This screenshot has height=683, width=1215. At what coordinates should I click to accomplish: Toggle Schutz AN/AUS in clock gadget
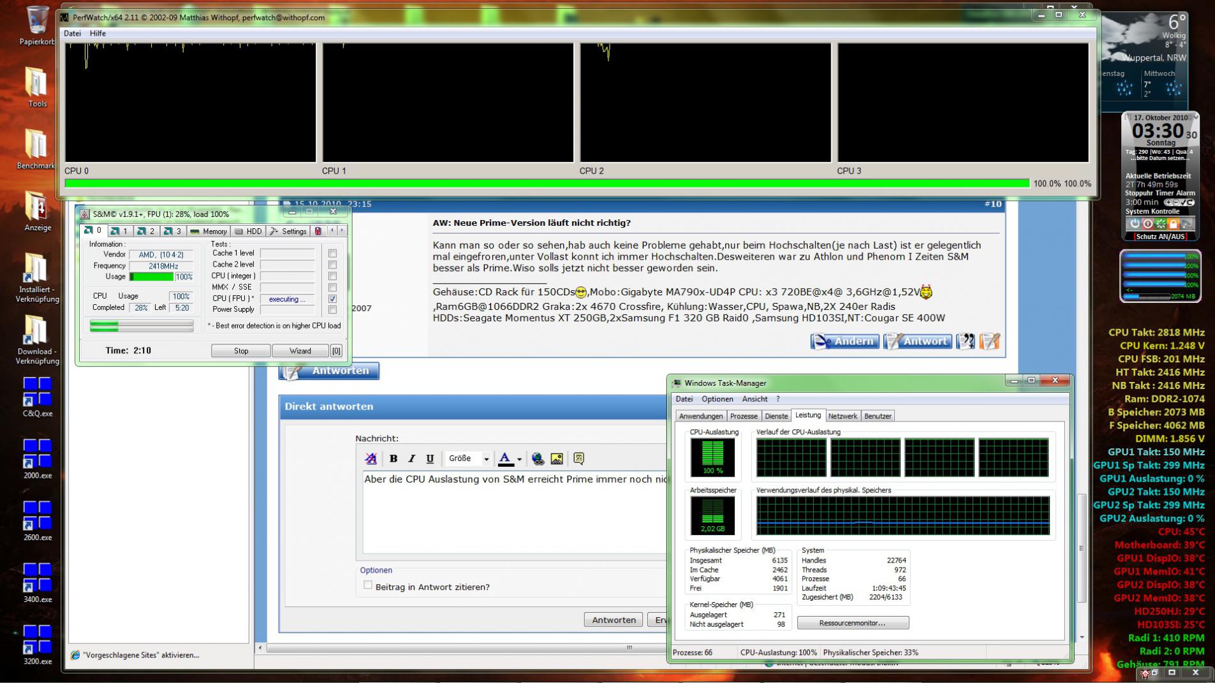click(x=1160, y=237)
